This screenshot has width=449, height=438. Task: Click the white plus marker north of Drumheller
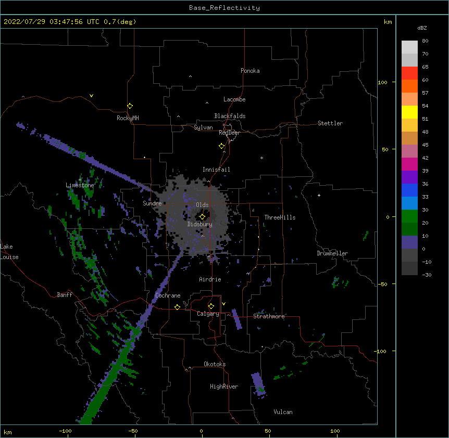point(319,195)
